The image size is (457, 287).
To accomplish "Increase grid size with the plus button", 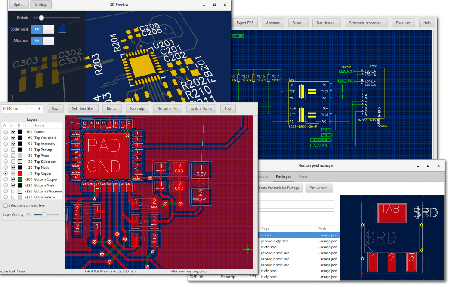I will point(39,109).
